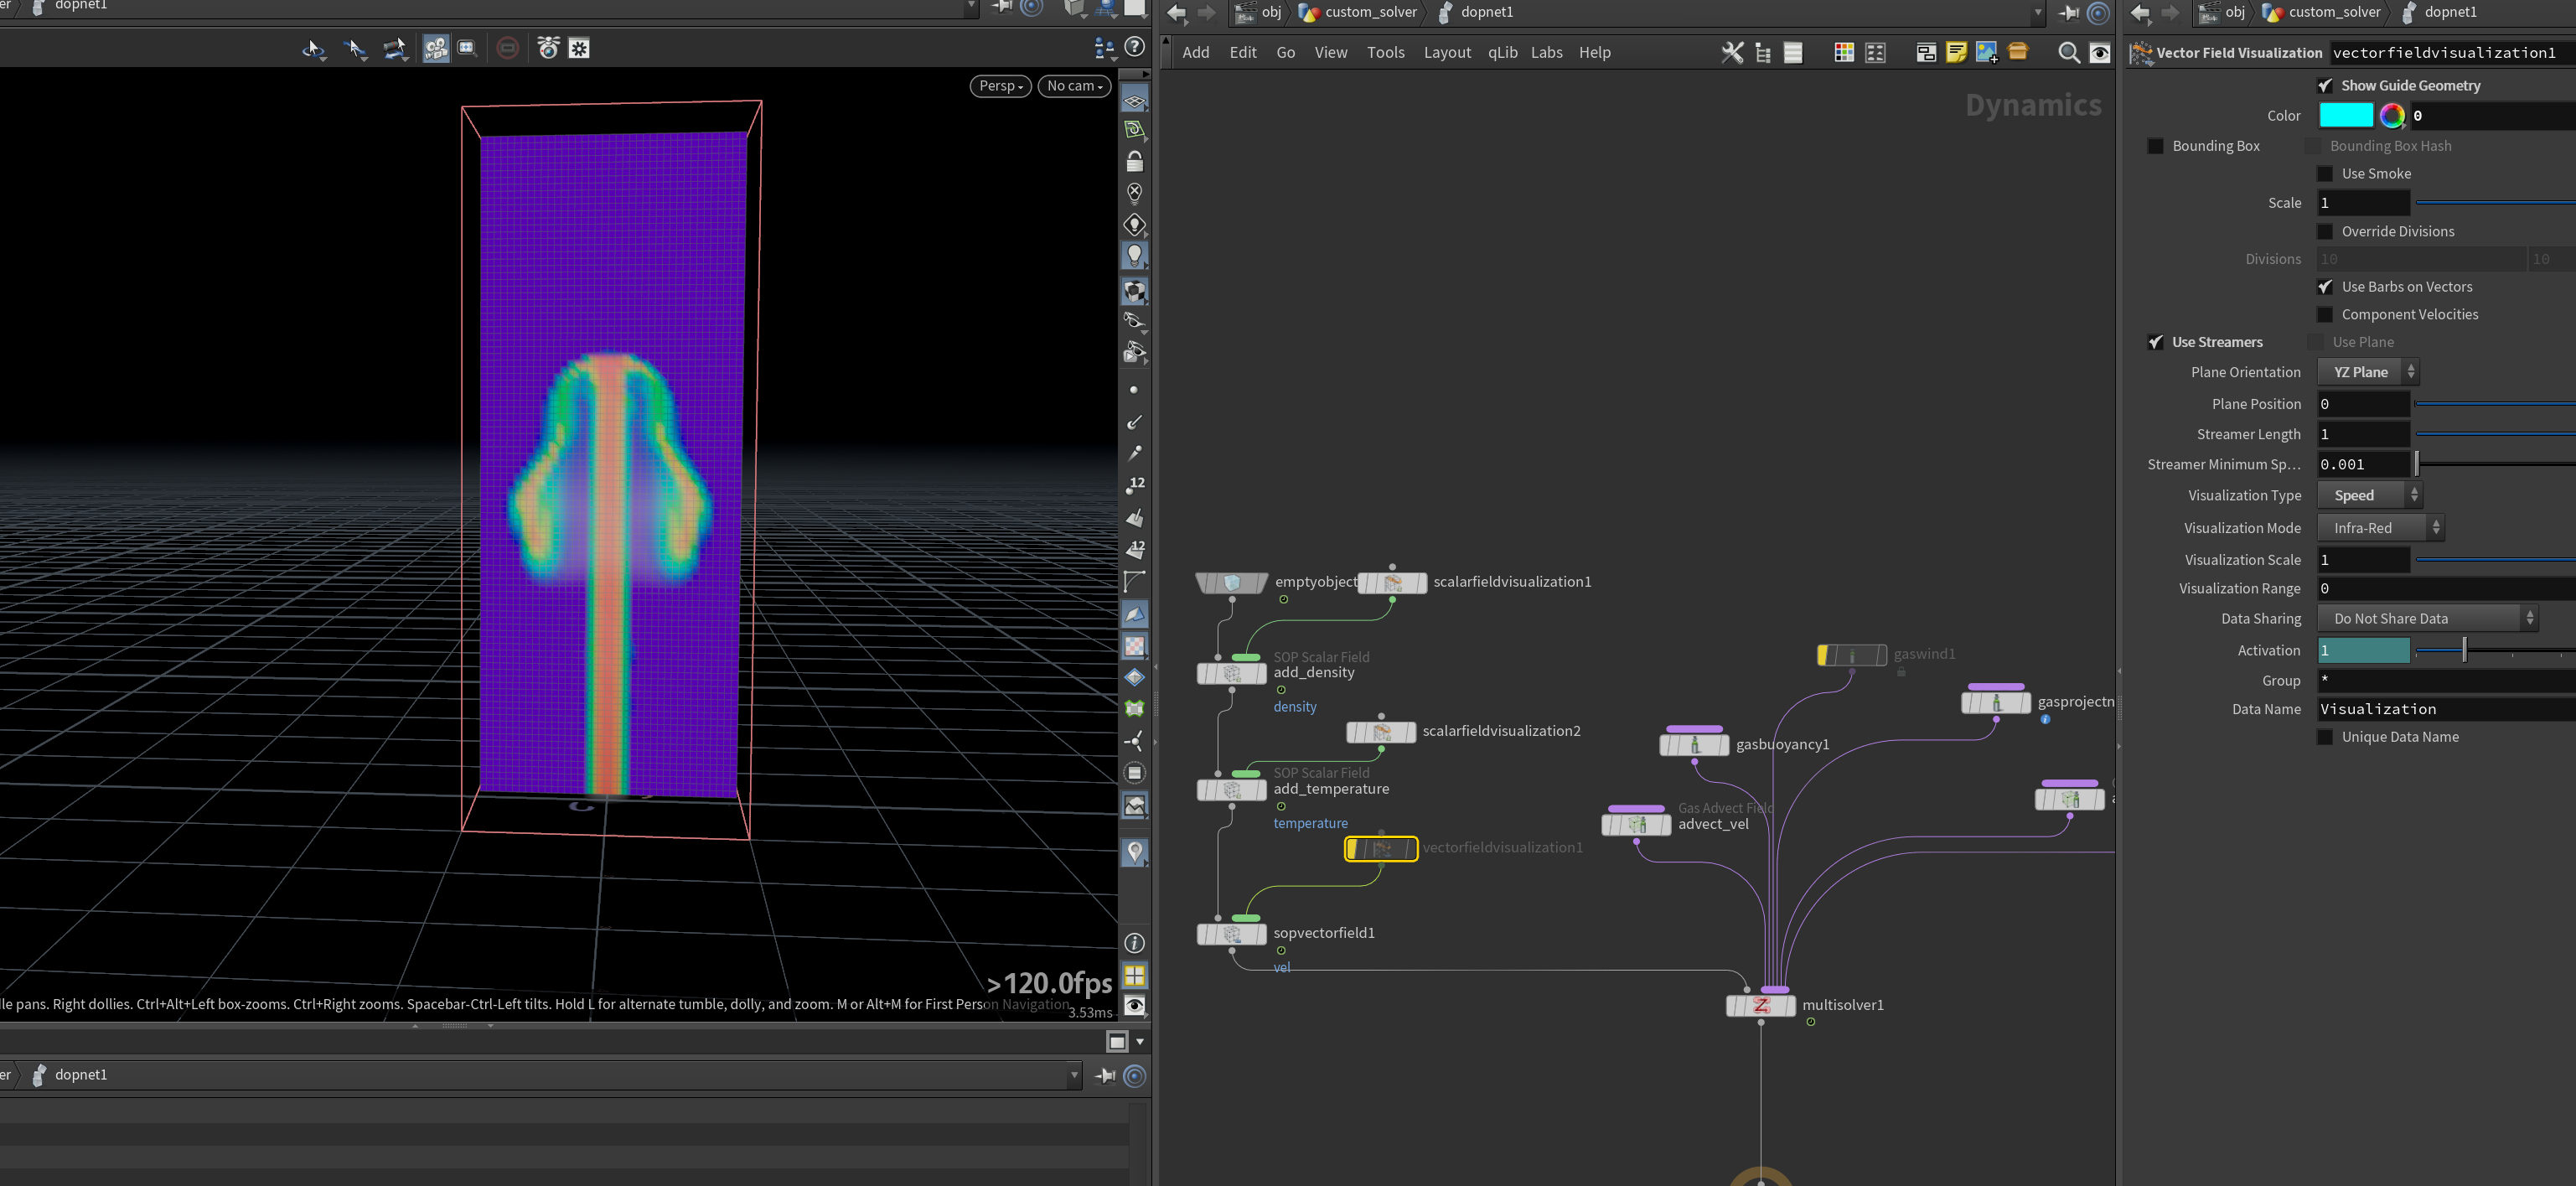Viewport: 2576px width, 1186px height.
Task: Click the wrench tools icon in network toolbar
Action: [x=1732, y=53]
